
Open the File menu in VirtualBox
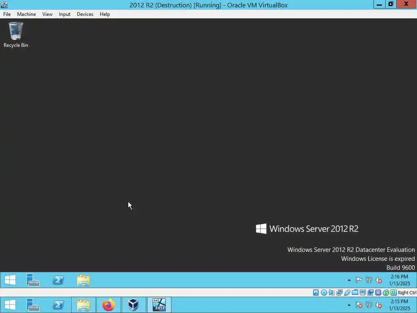(7, 14)
